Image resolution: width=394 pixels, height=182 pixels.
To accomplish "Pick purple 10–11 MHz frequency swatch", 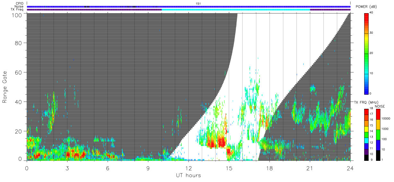I will tap(366, 152).
